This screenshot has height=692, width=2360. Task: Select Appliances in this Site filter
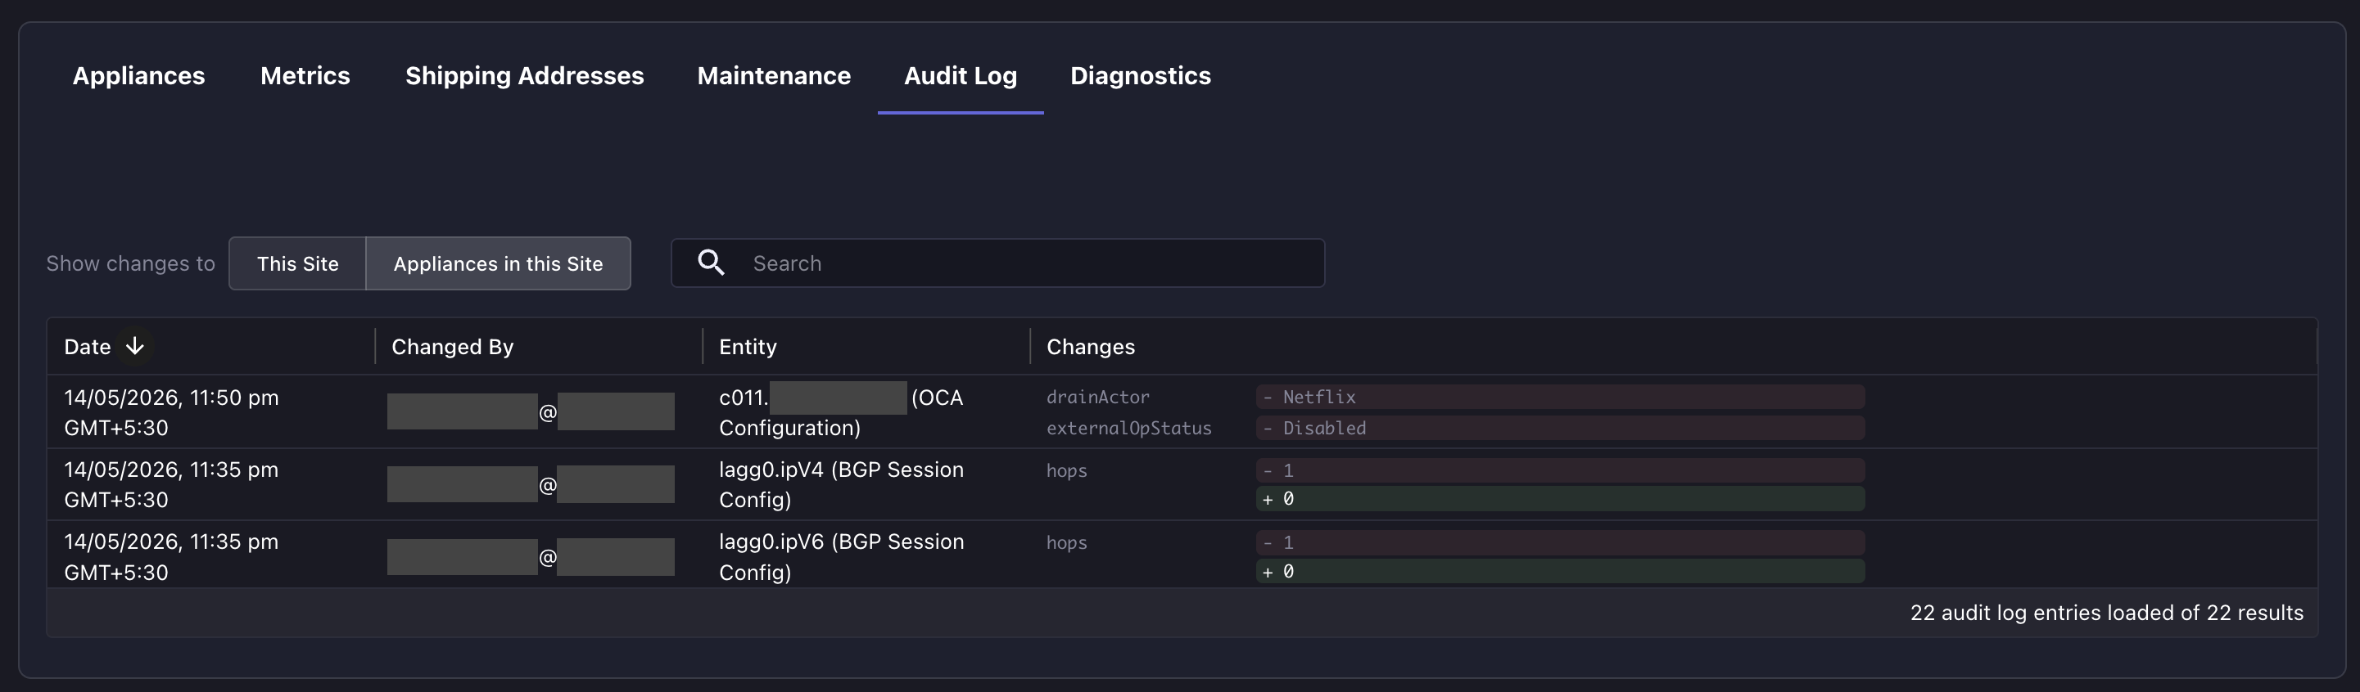[499, 263]
